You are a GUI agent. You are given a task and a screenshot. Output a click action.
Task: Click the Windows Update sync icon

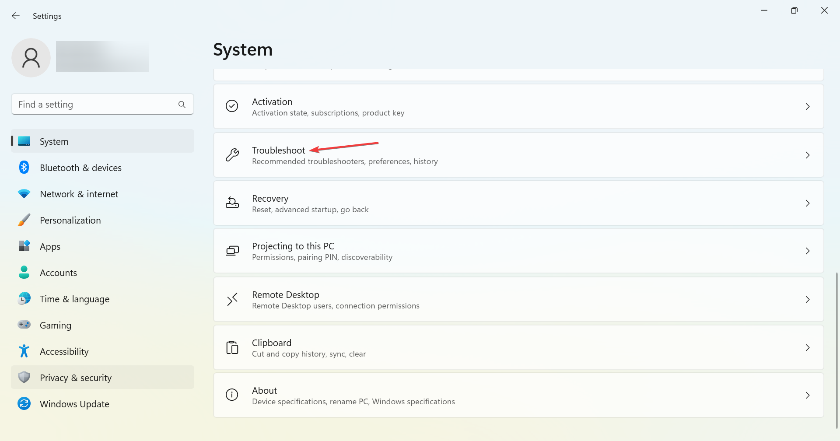(24, 404)
